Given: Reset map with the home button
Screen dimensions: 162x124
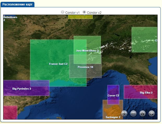Looking at the screenshot, I should pos(142,113).
